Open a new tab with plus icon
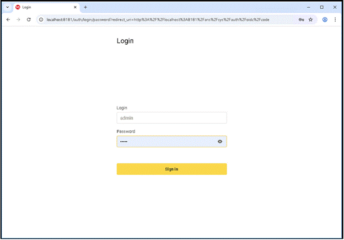The height and width of the screenshot is (240, 344). coord(85,7)
